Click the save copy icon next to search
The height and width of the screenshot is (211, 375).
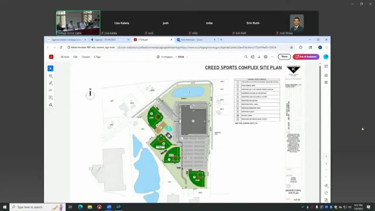pyautogui.click(x=253, y=57)
